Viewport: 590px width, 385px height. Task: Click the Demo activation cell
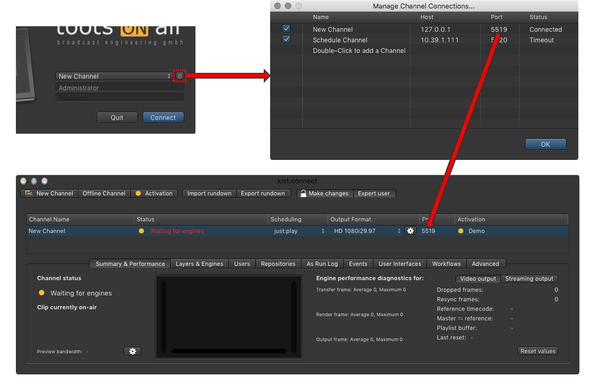[x=476, y=231]
